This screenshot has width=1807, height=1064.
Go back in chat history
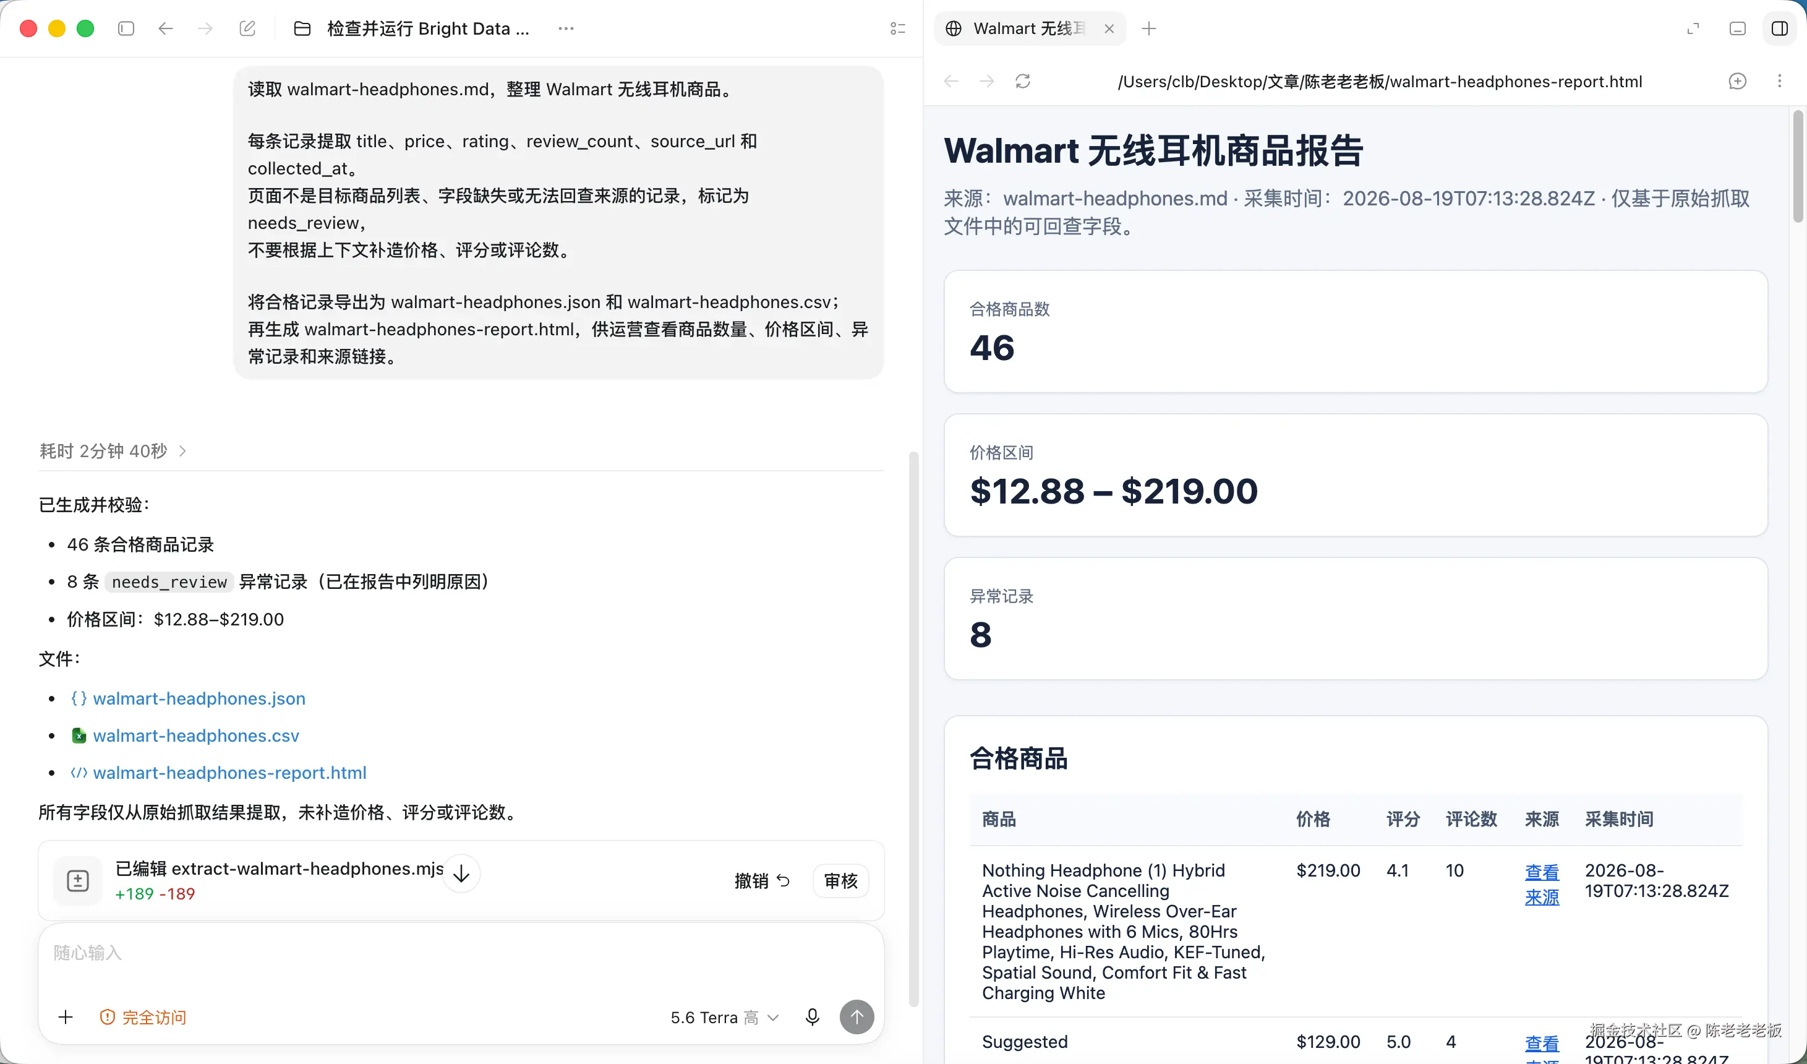tap(166, 28)
